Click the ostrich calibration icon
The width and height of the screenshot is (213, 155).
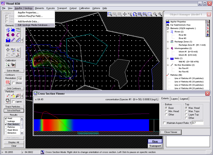click(x=13, y=65)
